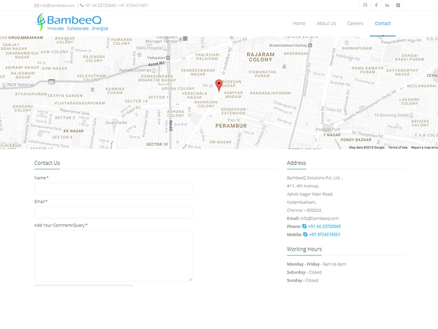Navigate to the Careers menu item
Image resolution: width=438 pixels, height=329 pixels.
click(x=355, y=24)
